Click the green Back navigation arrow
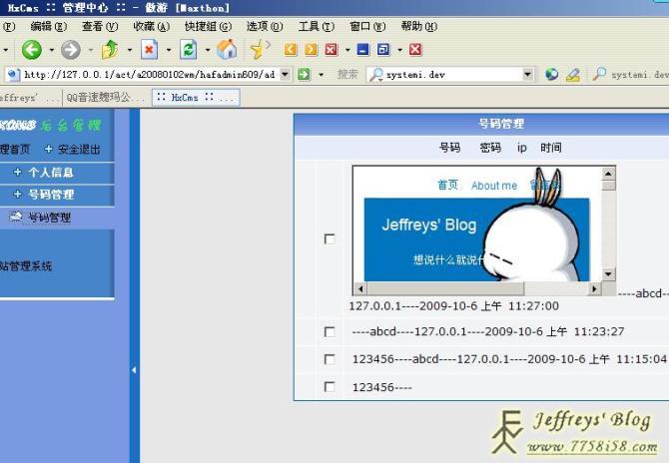The width and height of the screenshot is (669, 463). (x=32, y=49)
